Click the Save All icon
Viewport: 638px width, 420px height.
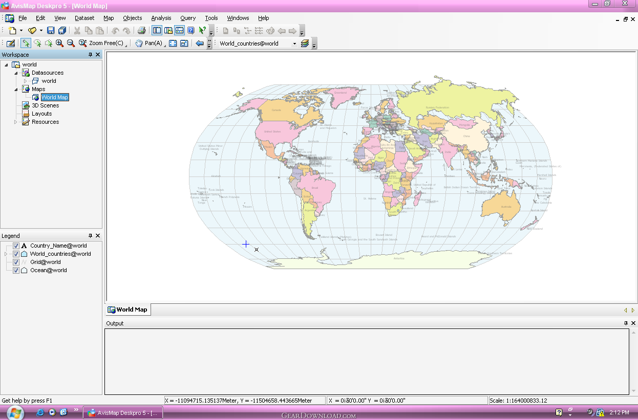(62, 31)
